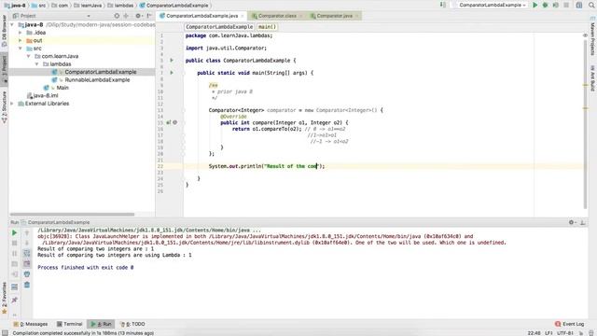Image resolution: width=597 pixels, height=336 pixels.
Task: Click UTF-8 encoding in status bar
Action: [x=565, y=333]
